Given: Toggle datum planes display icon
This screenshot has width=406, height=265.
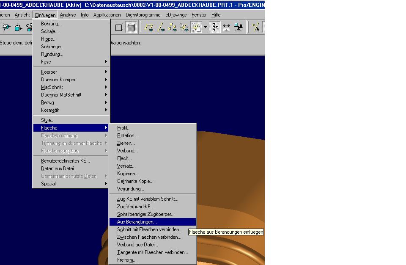Looking at the screenshot, I should pos(149,27).
